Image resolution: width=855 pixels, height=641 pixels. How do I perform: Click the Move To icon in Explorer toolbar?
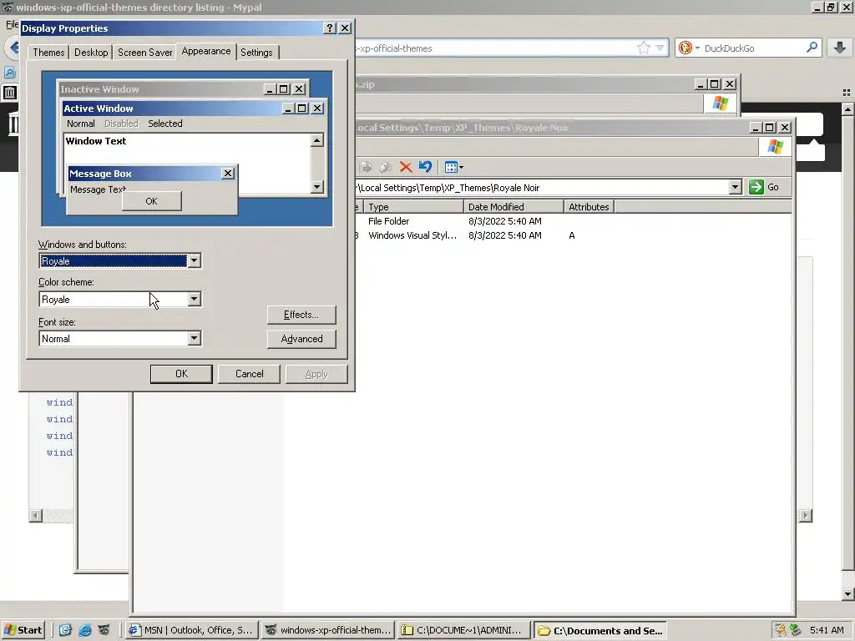pos(366,167)
